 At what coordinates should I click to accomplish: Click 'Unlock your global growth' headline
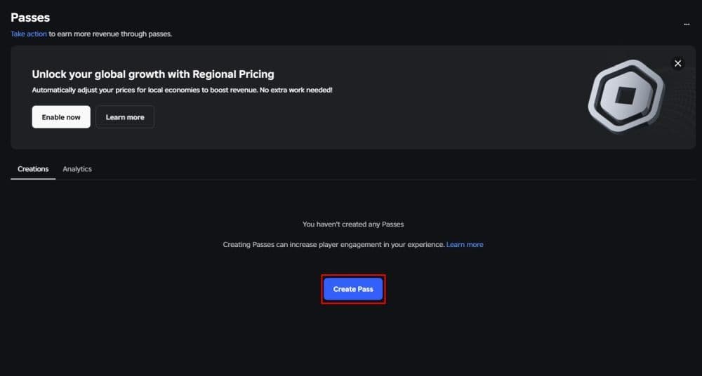click(x=153, y=74)
